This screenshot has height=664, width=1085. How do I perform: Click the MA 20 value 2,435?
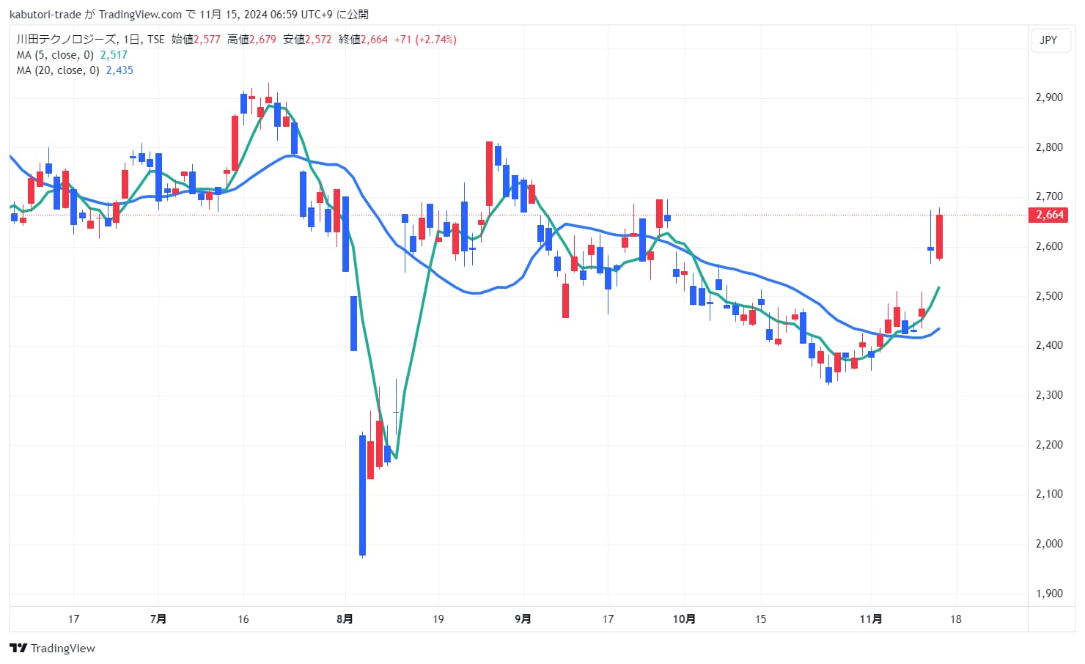119,70
